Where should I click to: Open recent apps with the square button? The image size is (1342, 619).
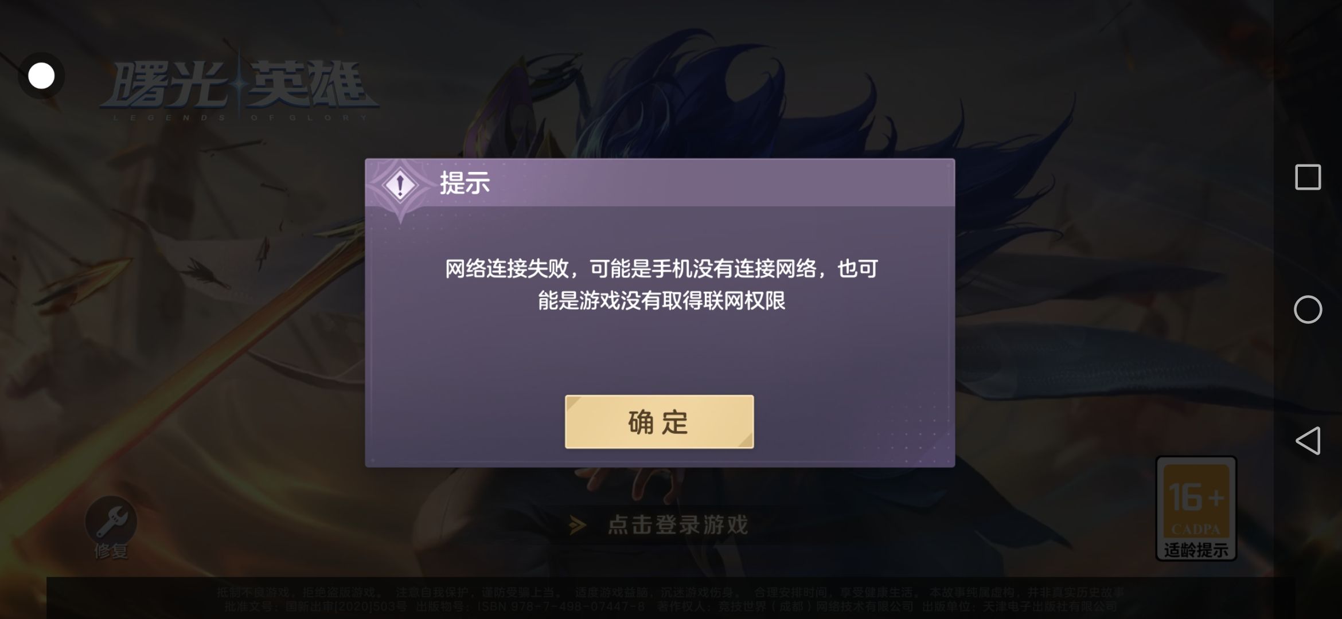click(x=1308, y=177)
